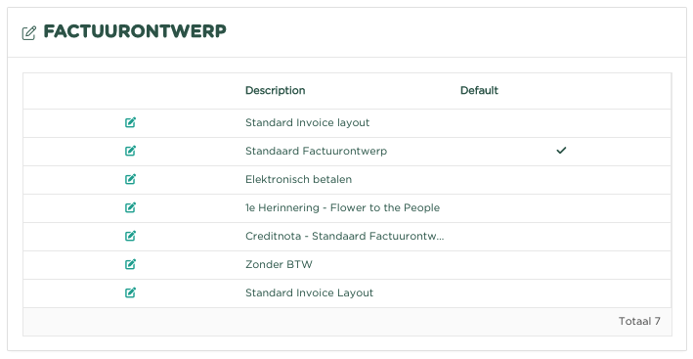Click edit icon for Standard Invoice layout
The width and height of the screenshot is (693, 359).
coord(130,122)
